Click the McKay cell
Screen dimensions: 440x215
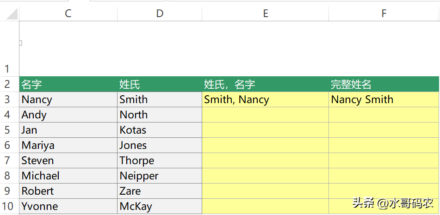160,206
